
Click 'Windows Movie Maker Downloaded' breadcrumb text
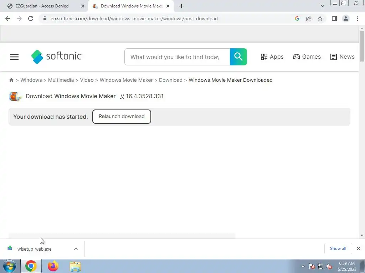point(231,80)
